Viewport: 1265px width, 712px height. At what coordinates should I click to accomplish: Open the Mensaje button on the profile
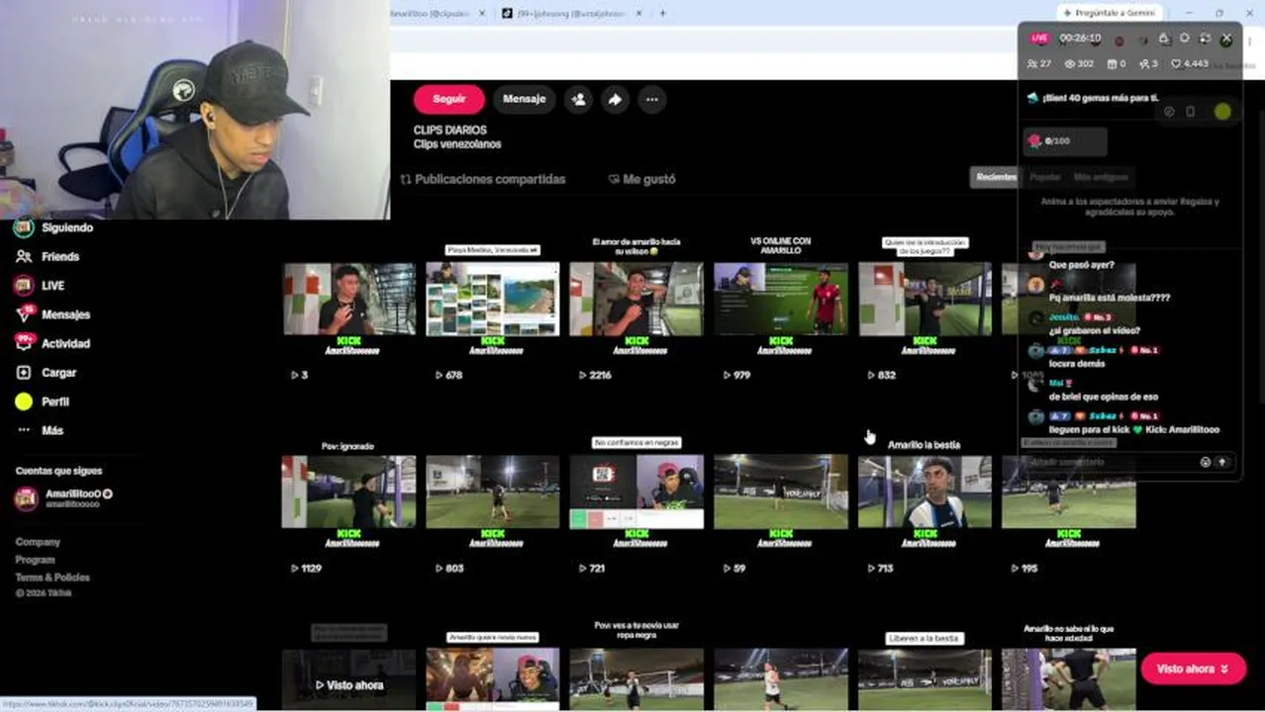click(524, 99)
